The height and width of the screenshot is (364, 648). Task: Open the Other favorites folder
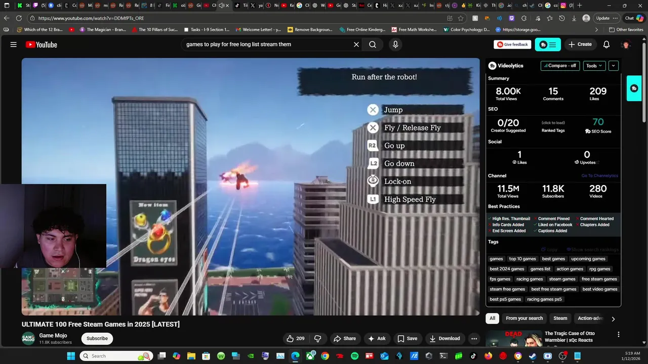coord(626,30)
